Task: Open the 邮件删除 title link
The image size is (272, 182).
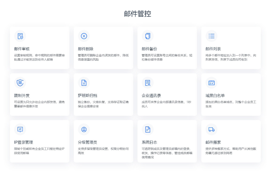Action: pos(86,49)
